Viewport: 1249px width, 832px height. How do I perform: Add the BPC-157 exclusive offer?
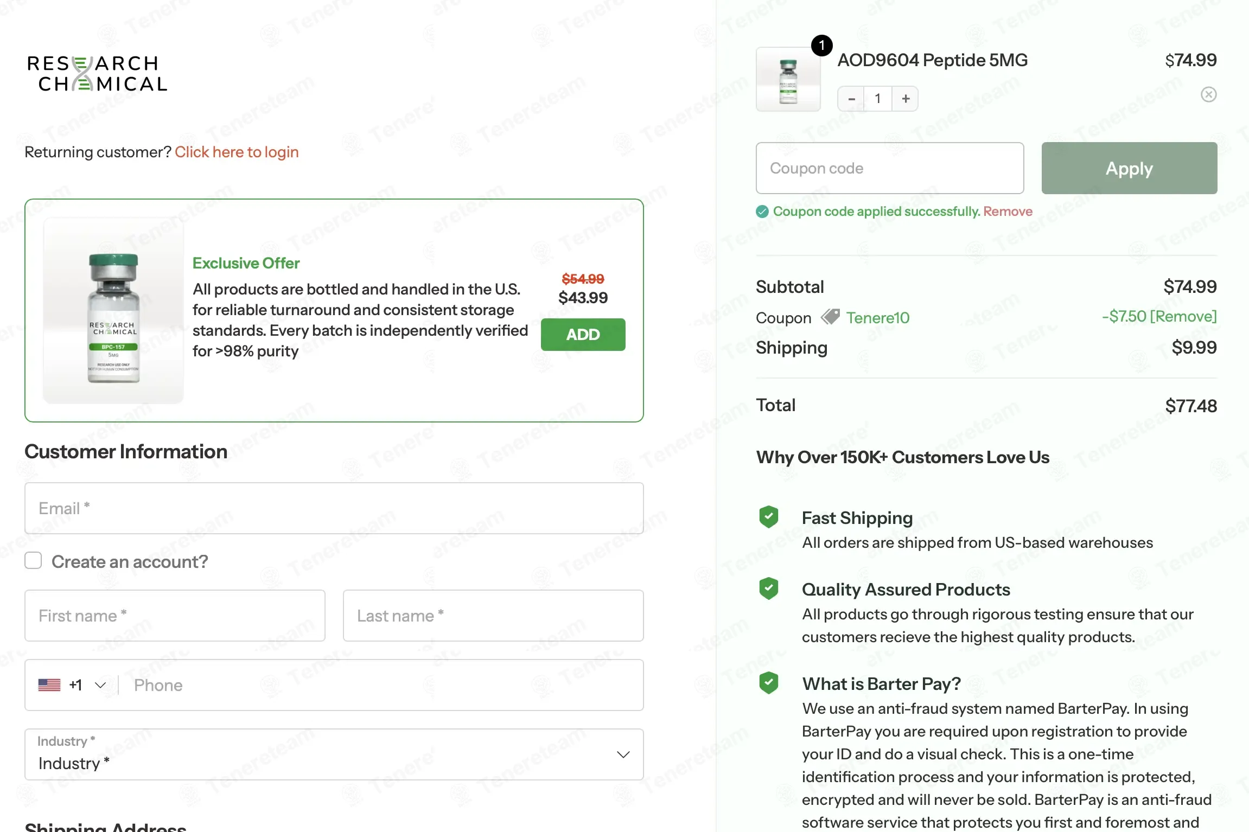tap(583, 335)
